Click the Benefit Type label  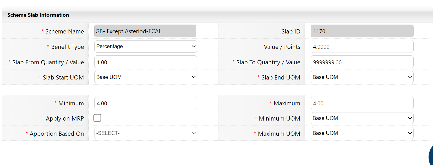[68, 47]
